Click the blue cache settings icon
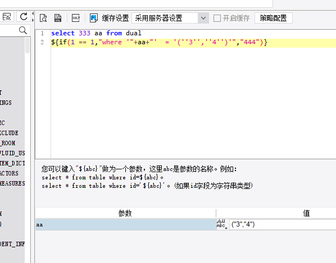 [x=94, y=18]
